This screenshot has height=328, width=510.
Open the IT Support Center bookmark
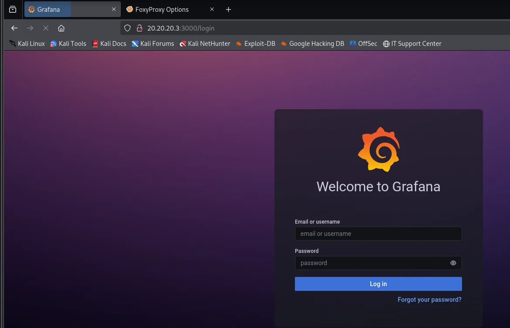(x=412, y=44)
